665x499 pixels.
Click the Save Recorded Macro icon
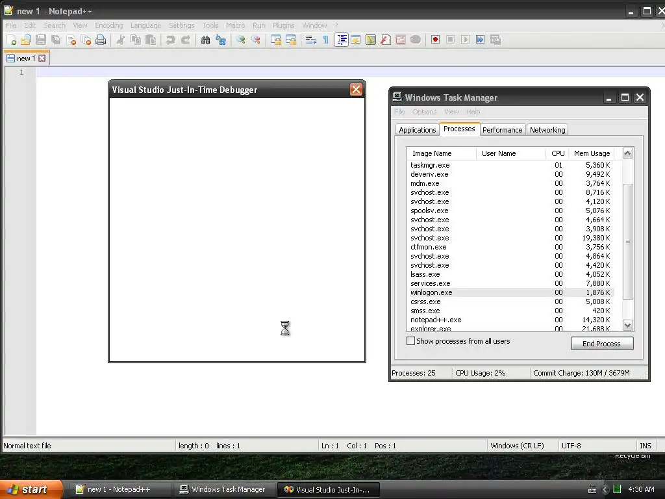[495, 40]
